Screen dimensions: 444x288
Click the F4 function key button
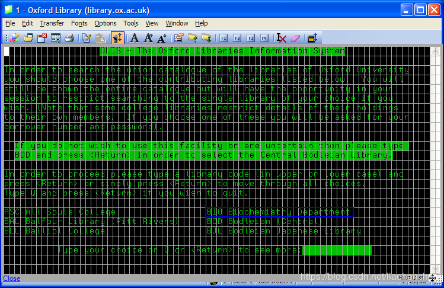coord(264,38)
